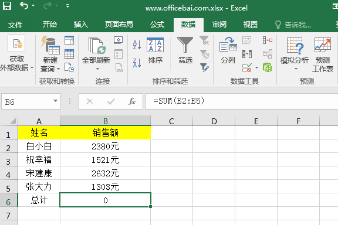Open 获取外部数据 dropdown button

click(x=16, y=53)
